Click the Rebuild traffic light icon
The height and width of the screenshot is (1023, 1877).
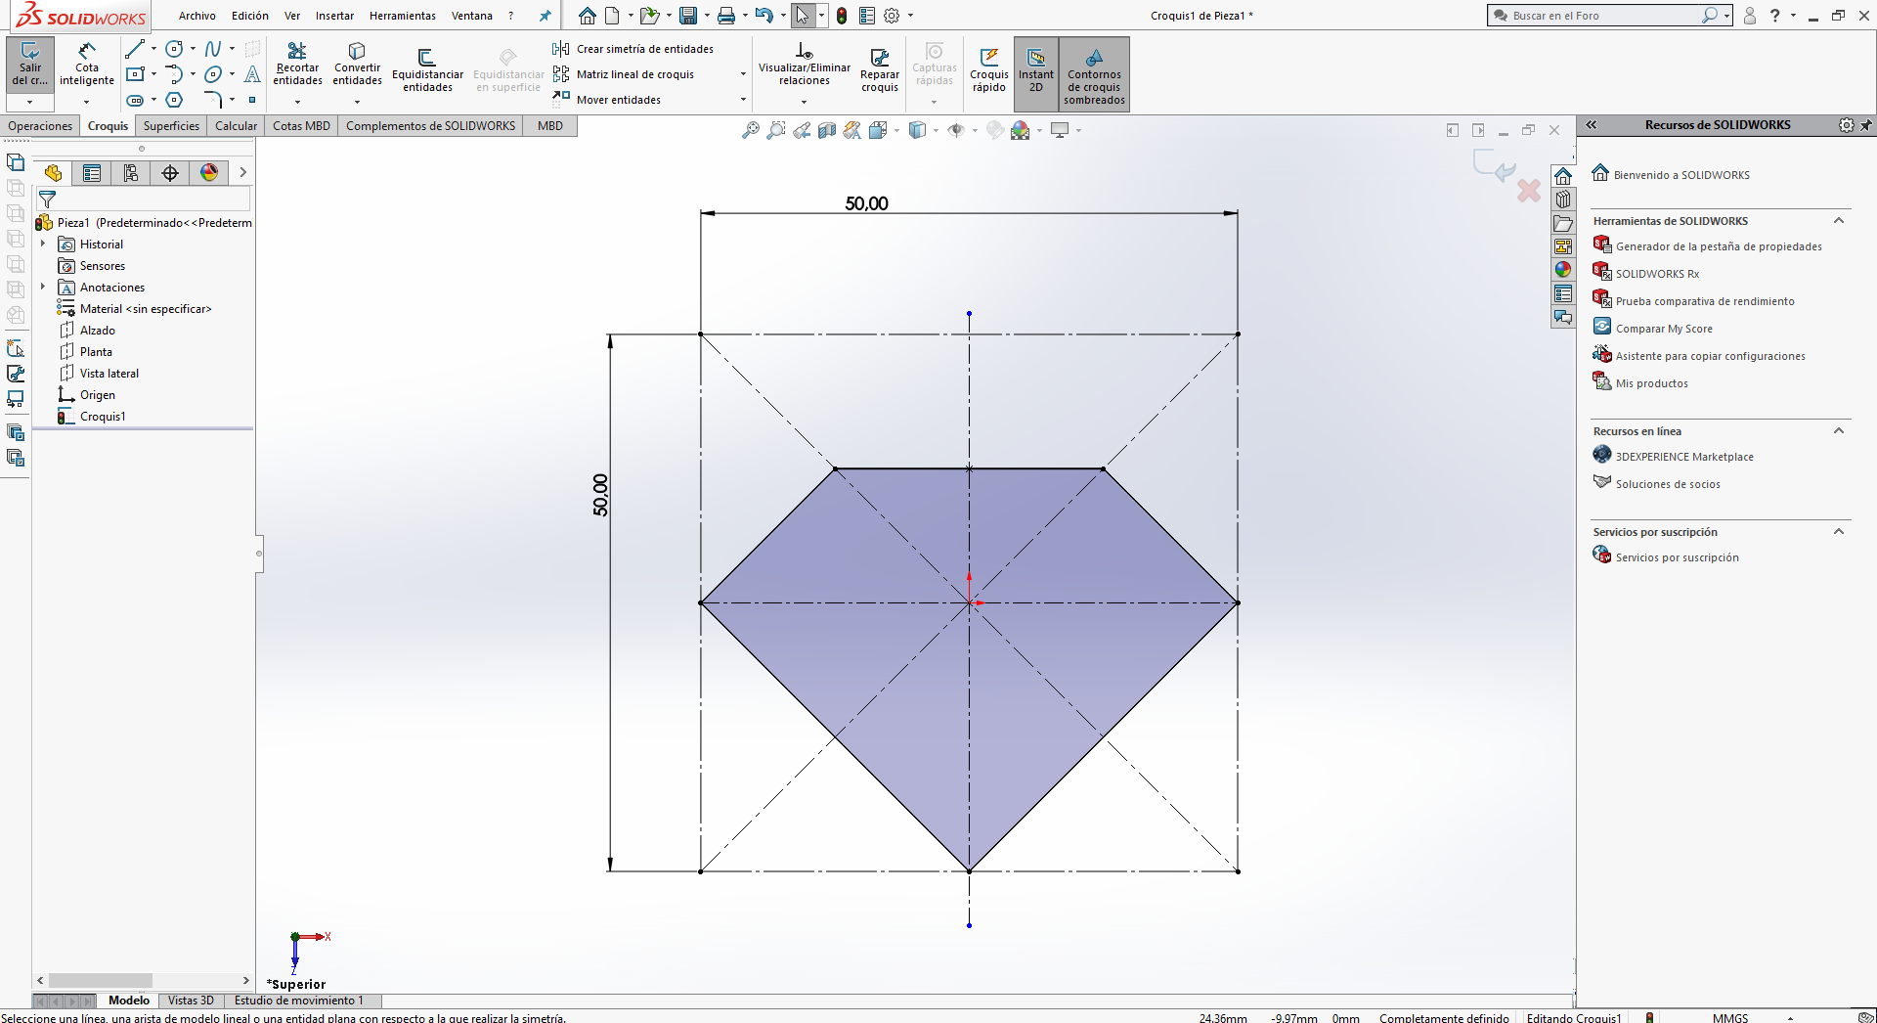tap(842, 16)
